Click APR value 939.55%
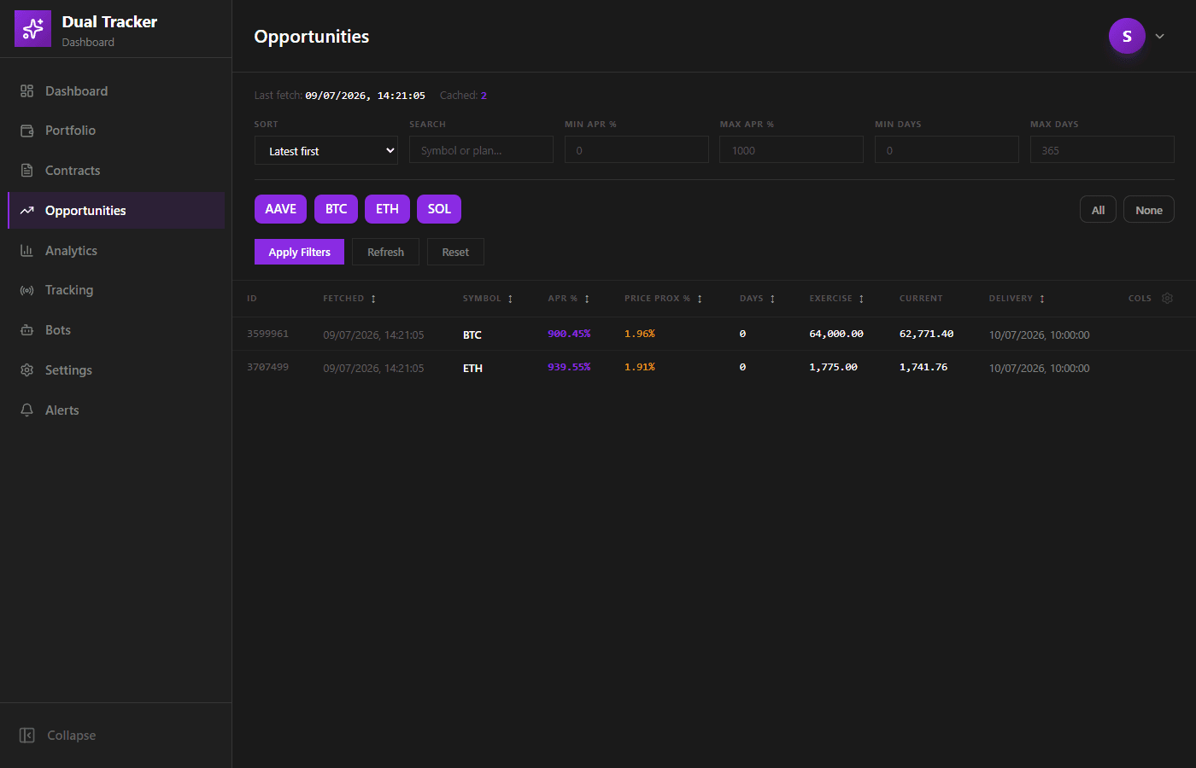Screen dimensions: 1196x768 point(569,367)
